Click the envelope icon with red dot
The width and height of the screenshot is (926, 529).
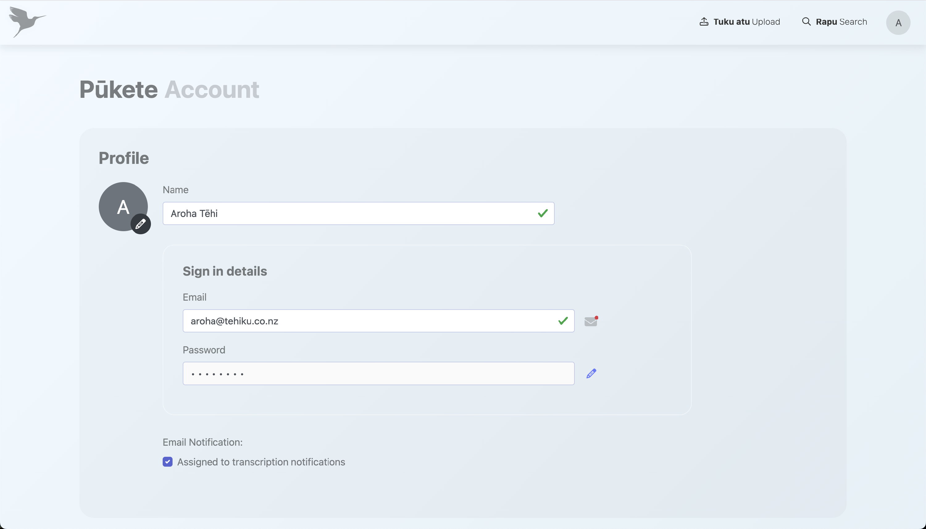pos(591,321)
